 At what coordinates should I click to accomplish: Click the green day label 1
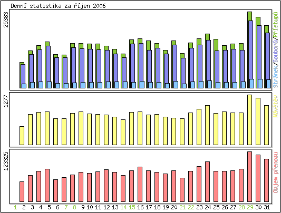pos(16,207)
